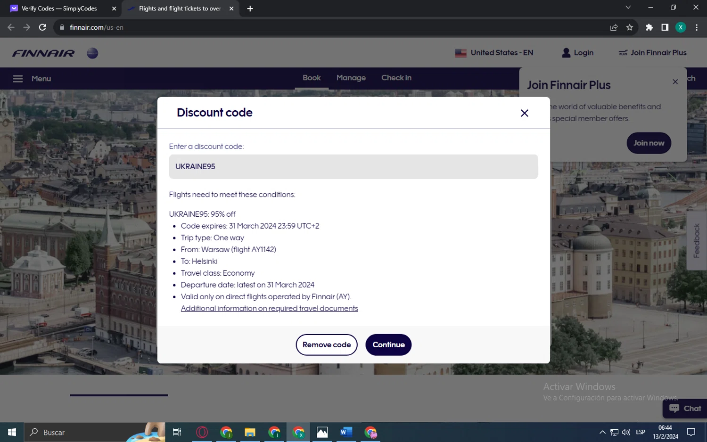Bookmark this page with the star icon

point(629,27)
